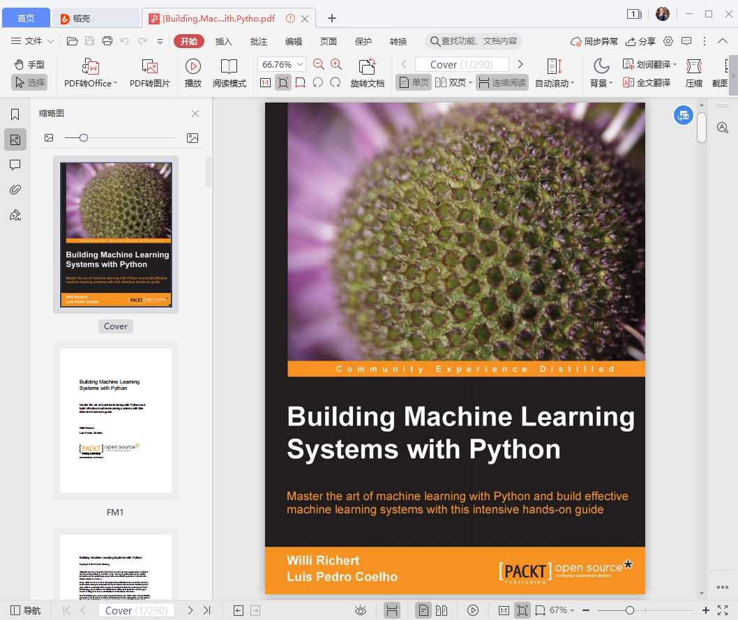This screenshot has width=738, height=620.
Task: Open the 文件 menu
Action: pos(32,41)
